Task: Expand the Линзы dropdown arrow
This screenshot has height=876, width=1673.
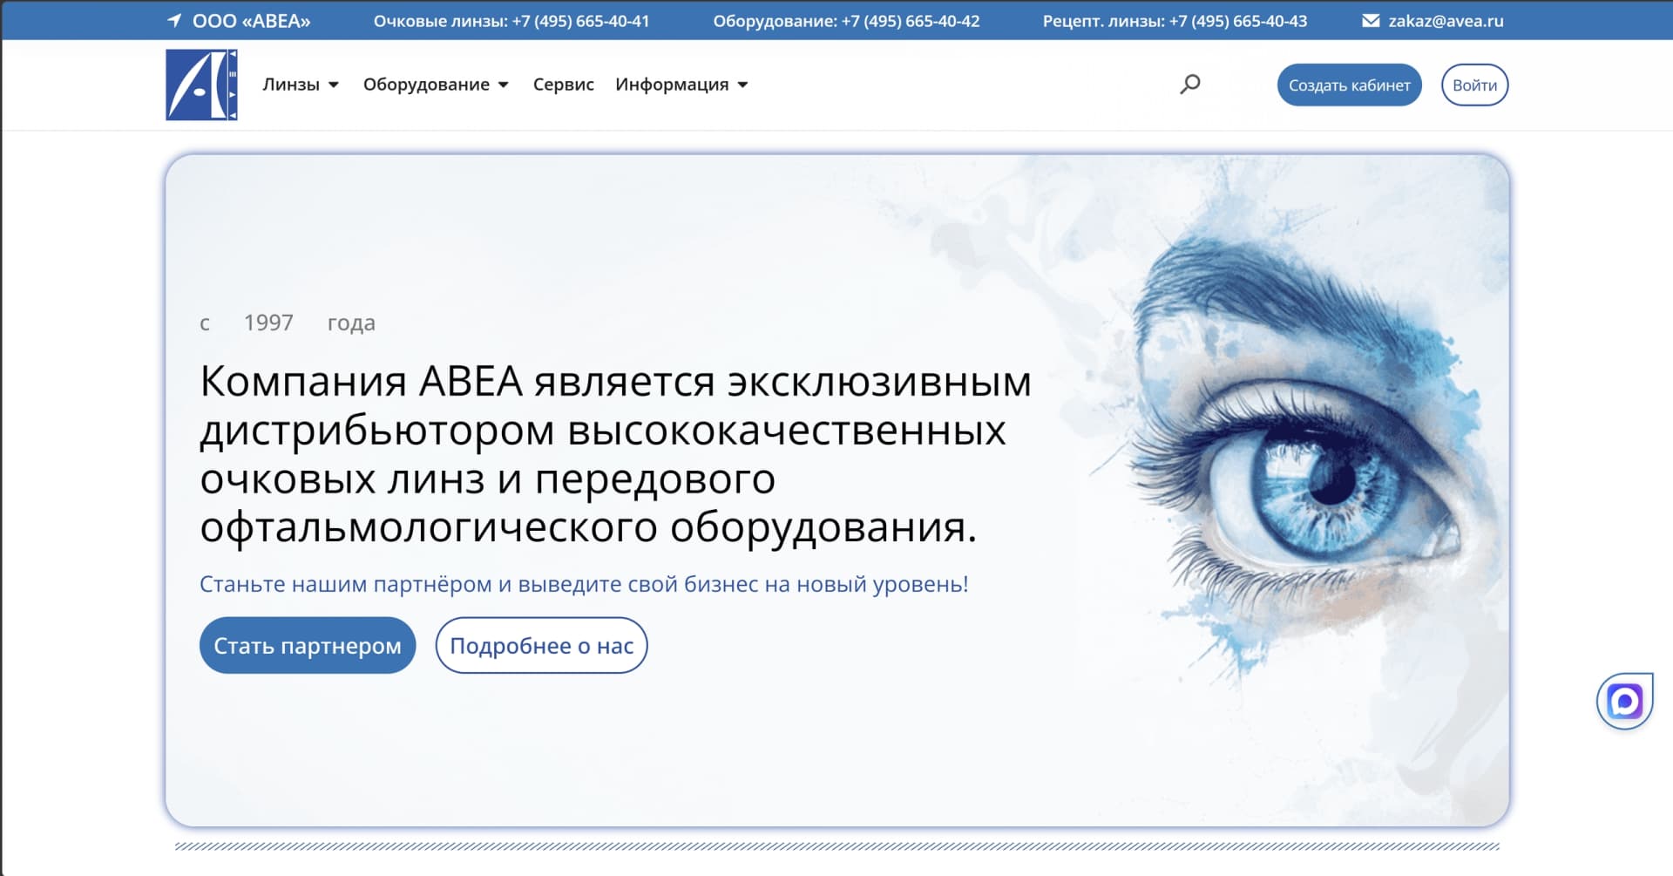Action: pos(333,85)
